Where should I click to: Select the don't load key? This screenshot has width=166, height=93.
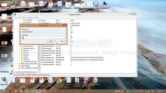(29, 20)
